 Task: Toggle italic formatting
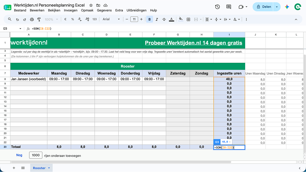[157, 19]
